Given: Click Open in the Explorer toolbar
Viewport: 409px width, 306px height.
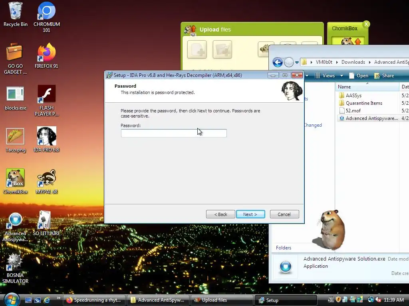Looking at the screenshot, I should click(359, 76).
